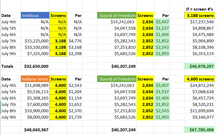Select the $2,298 per-screen cell
This screenshot has height=135, width=218.
click(x=75, y=54)
